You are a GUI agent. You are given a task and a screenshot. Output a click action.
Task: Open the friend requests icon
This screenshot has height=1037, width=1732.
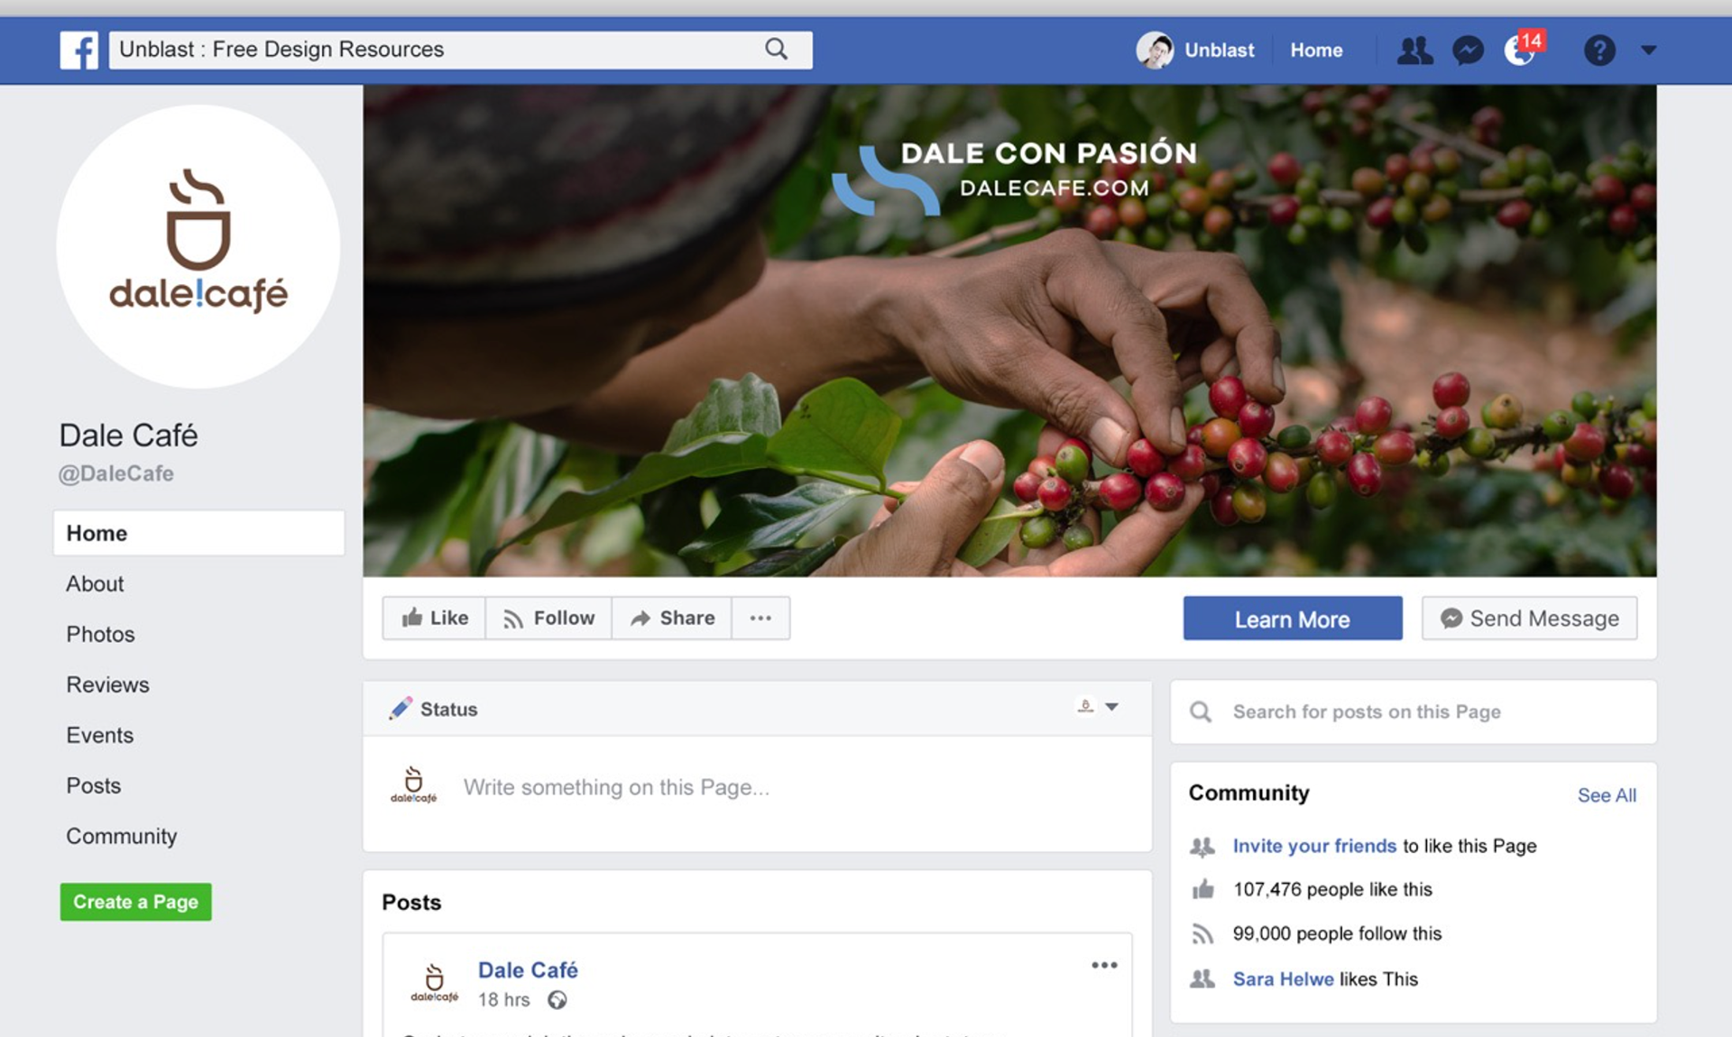coord(1414,50)
